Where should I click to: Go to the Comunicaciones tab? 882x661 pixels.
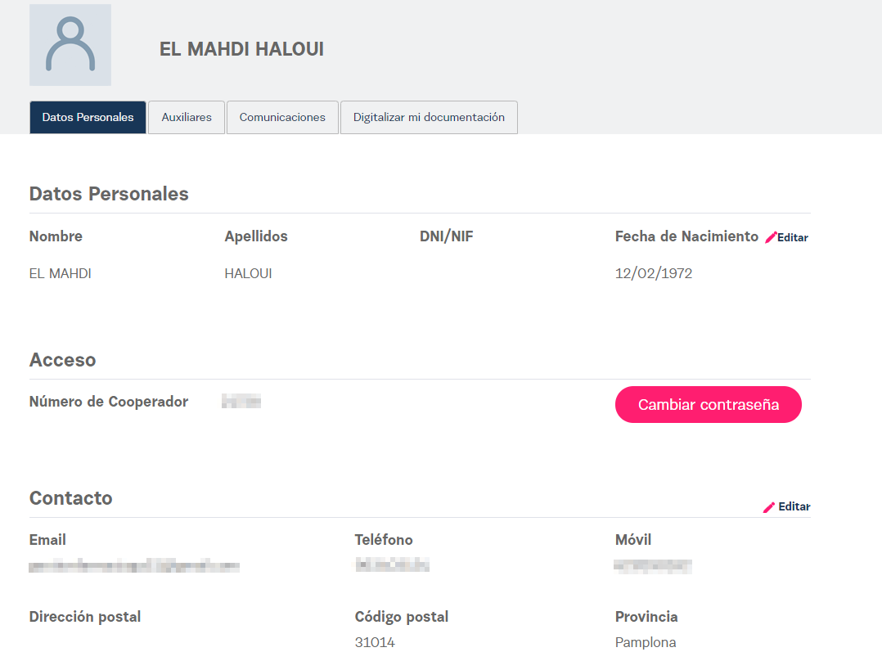pyautogui.click(x=282, y=117)
